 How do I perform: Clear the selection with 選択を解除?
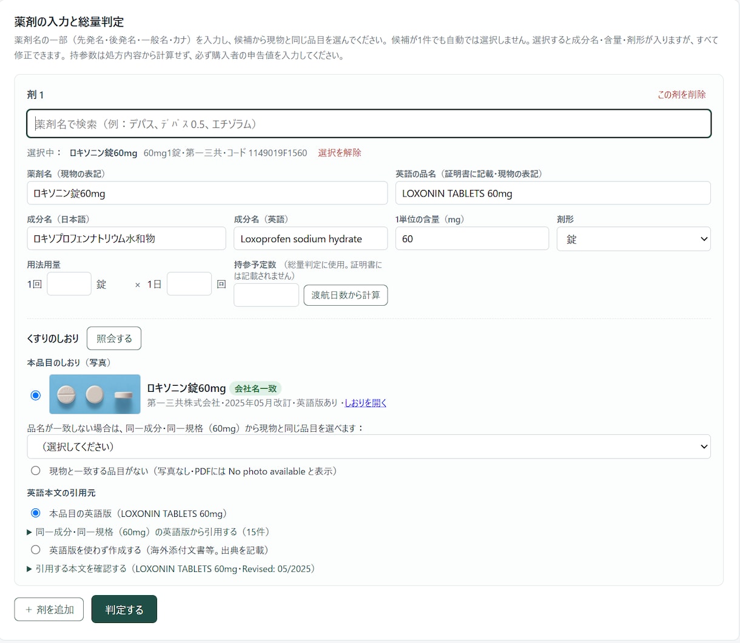340,153
